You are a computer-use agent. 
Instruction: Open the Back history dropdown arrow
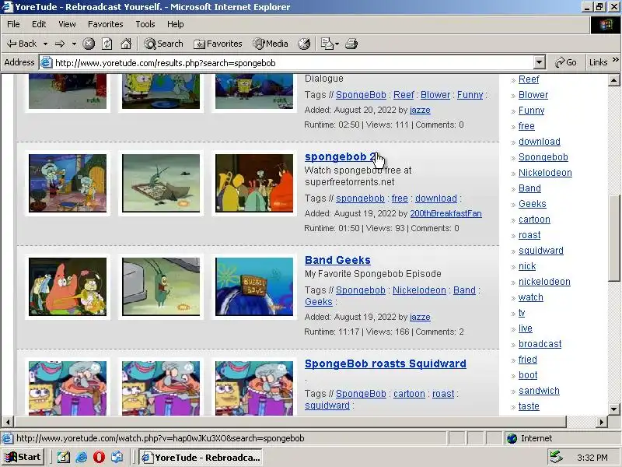46,44
